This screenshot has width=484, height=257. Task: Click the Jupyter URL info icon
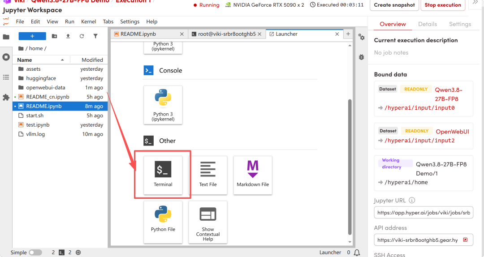[412, 200]
